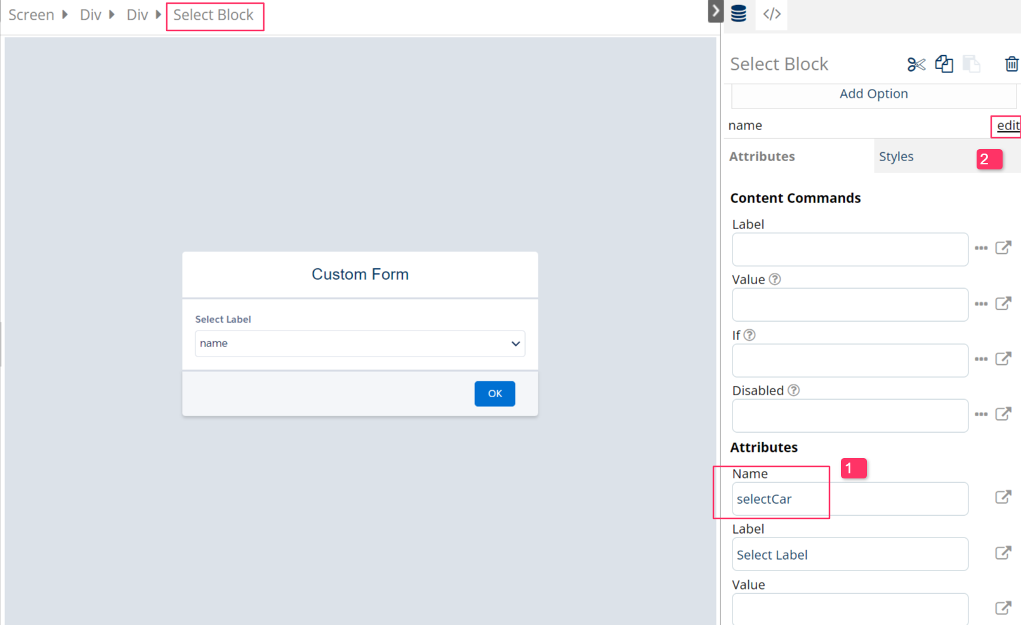Switch to the Styles tab
This screenshot has width=1021, height=625.
[896, 157]
